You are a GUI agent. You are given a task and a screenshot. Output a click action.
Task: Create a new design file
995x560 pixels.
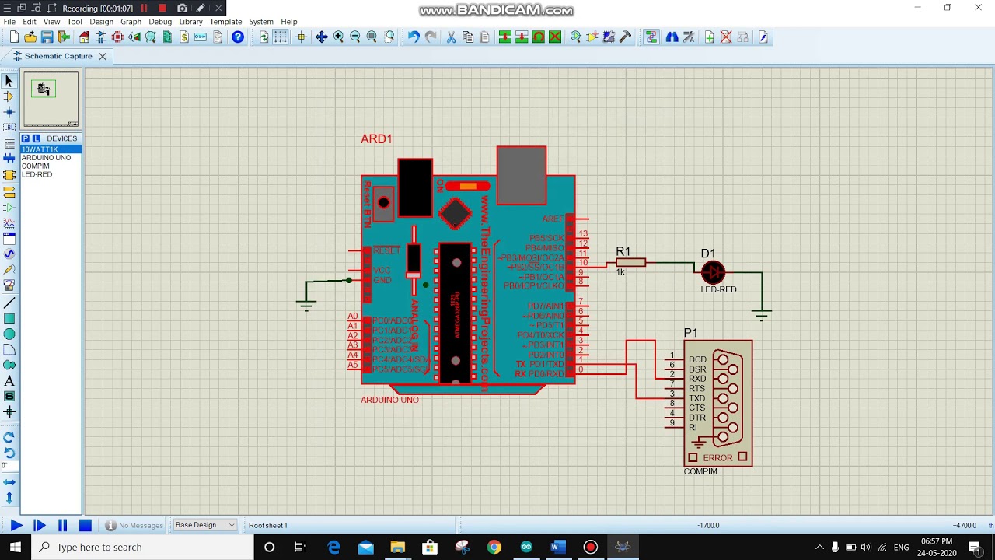click(14, 37)
